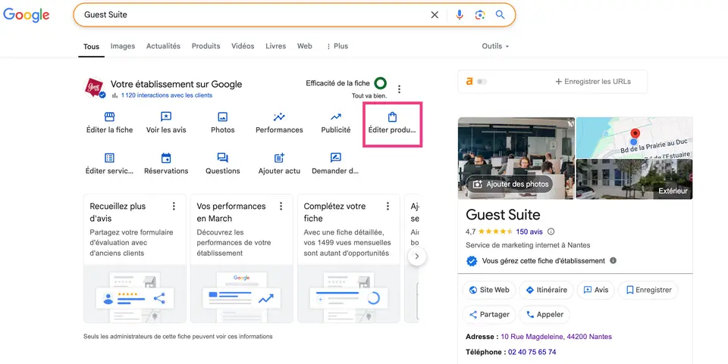Select the Tous search tab

pos(92,47)
